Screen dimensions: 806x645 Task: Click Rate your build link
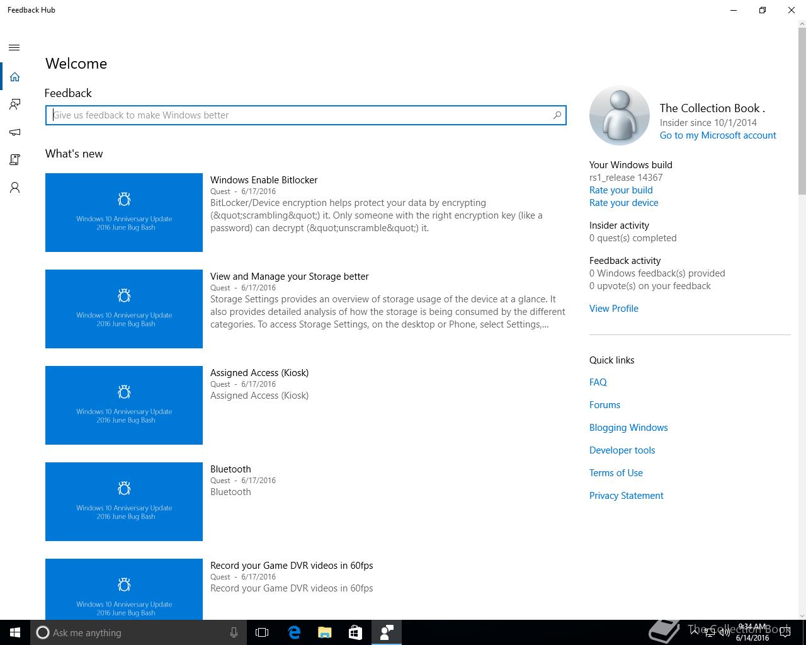pyautogui.click(x=621, y=190)
